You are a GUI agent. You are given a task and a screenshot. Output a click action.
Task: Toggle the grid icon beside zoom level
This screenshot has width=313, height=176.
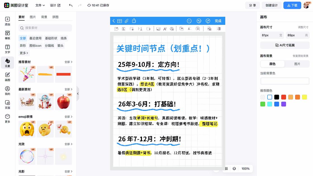tap(226, 169)
